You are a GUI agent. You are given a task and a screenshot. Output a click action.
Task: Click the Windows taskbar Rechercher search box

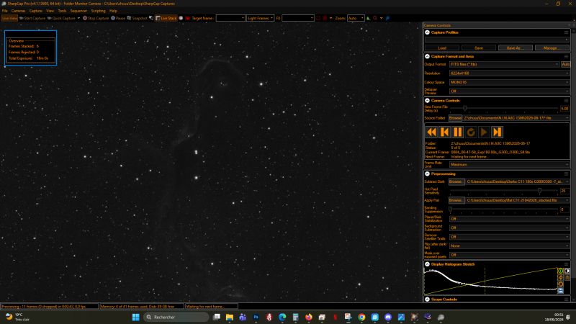pyautogui.click(x=176, y=317)
